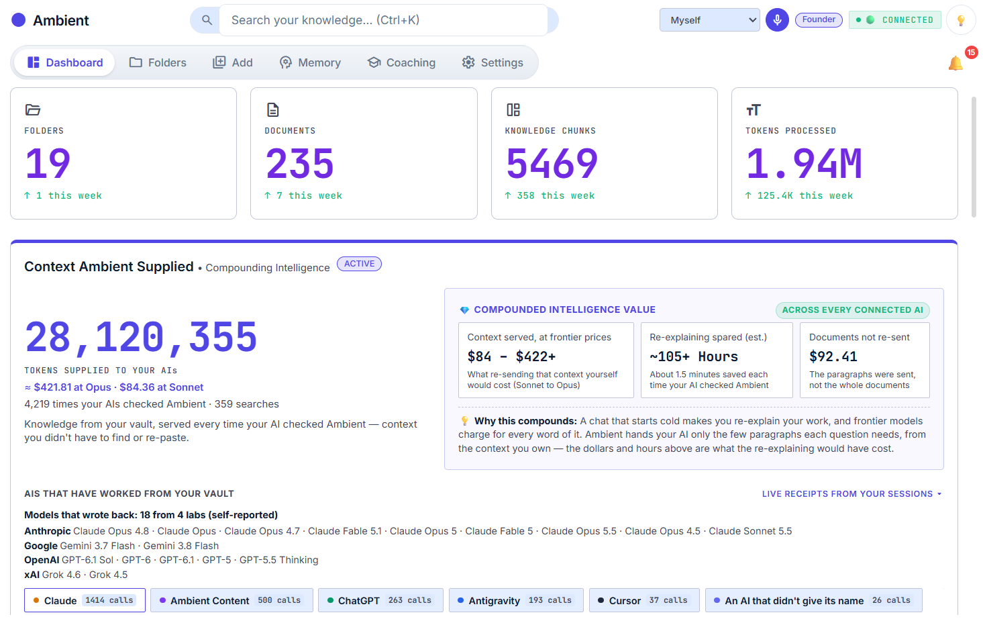Select the Cursor 37 calls chip

point(644,600)
